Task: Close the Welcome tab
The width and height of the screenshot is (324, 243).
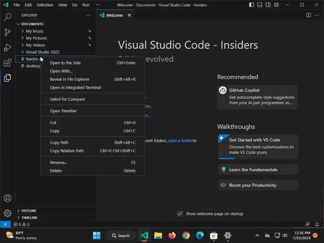Action: 129,15
